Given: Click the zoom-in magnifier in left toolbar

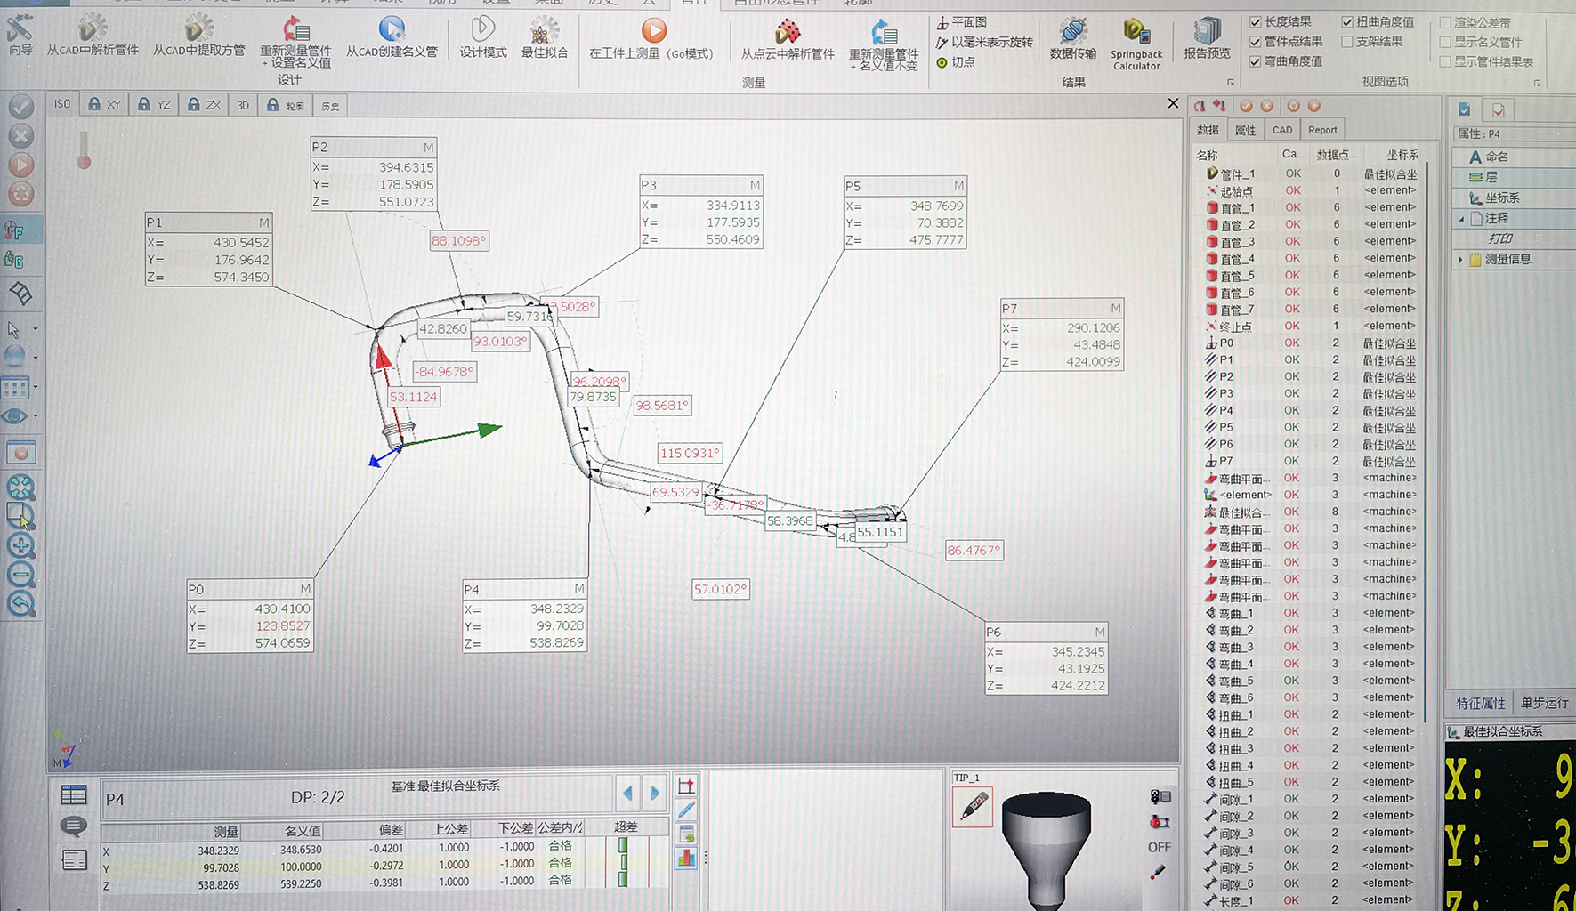Looking at the screenshot, I should pos(20,545).
